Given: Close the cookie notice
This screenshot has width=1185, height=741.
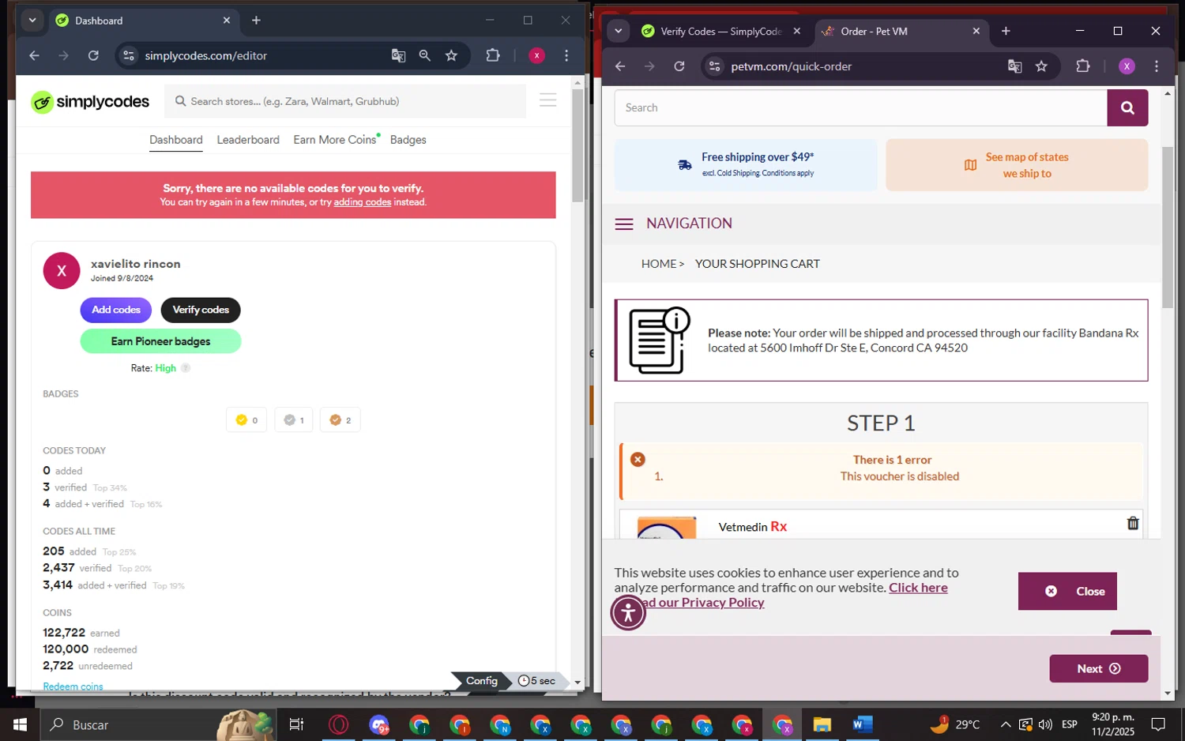Looking at the screenshot, I should click(1067, 591).
